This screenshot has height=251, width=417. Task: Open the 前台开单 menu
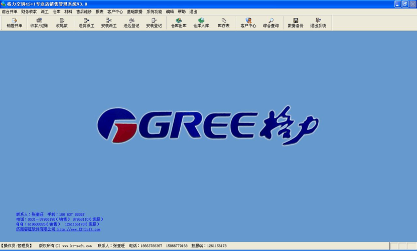point(10,12)
